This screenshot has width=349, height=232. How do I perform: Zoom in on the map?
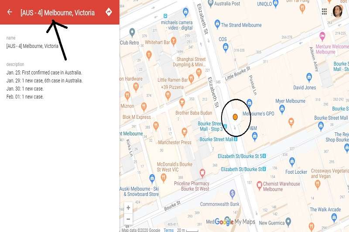click(128, 208)
